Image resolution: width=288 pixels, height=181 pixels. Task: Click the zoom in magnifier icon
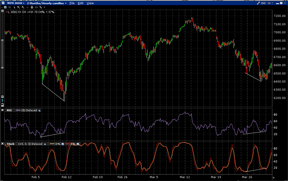tap(18, 7)
